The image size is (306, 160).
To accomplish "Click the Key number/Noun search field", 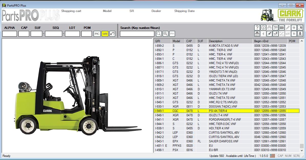I will click(137, 34).
